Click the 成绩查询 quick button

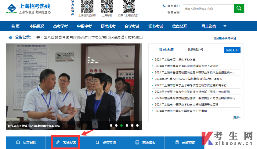point(105,143)
